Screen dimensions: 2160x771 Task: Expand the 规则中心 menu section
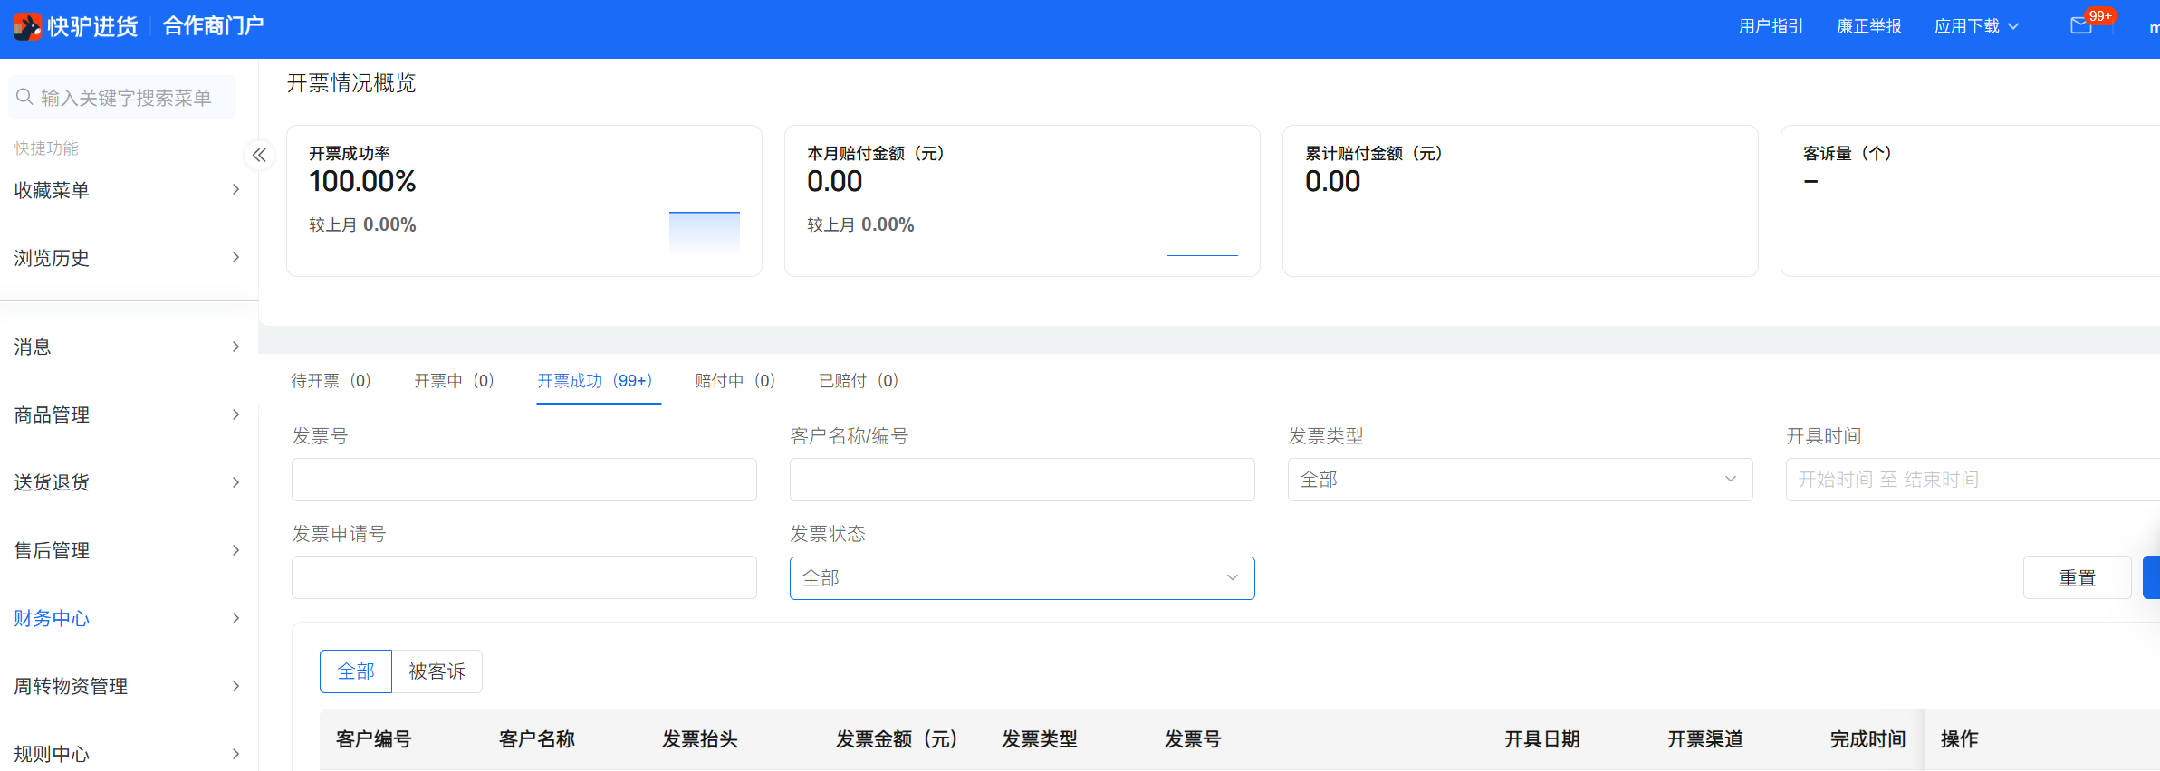point(127,753)
